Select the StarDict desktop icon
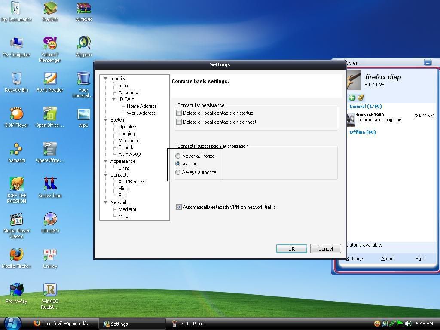 50,12
